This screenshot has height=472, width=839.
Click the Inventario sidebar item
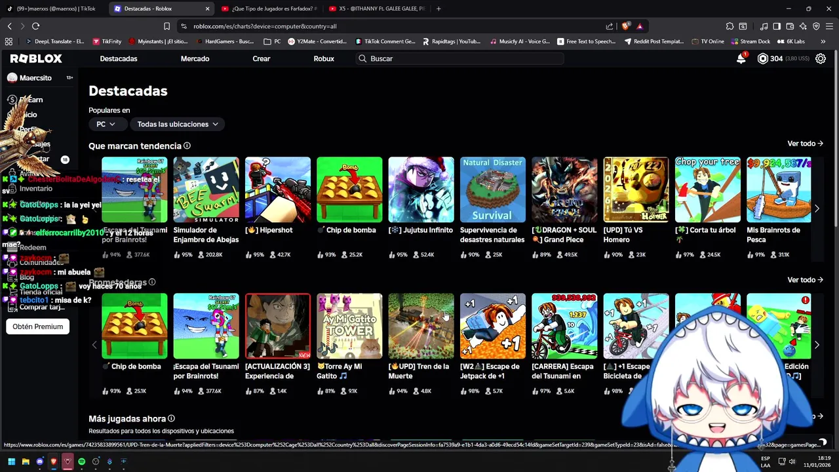[35, 188]
